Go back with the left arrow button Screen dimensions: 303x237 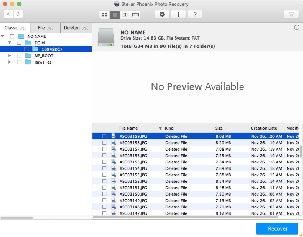click(x=9, y=14)
